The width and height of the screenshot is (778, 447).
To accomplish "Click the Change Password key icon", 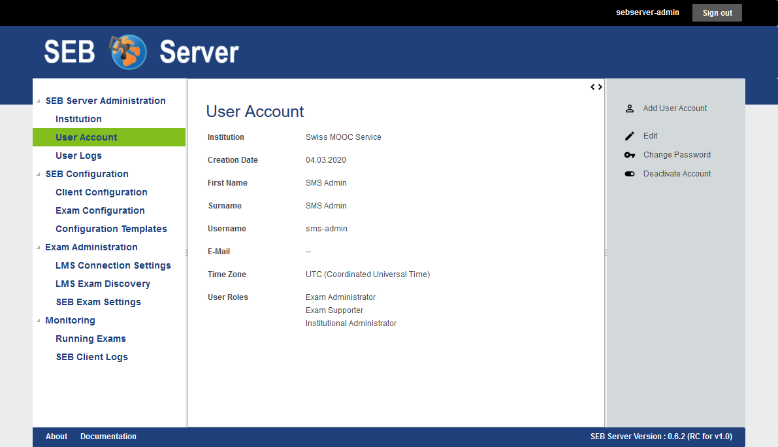I will 630,155.
